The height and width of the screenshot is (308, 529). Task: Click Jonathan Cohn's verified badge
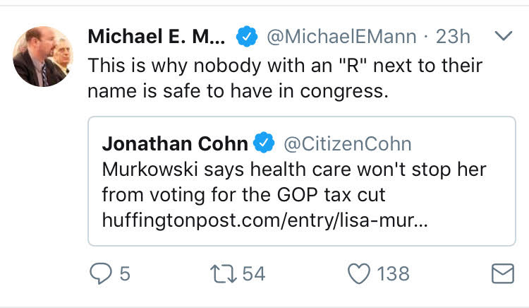point(264,143)
